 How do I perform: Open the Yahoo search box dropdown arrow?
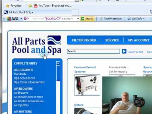tap(78, 19)
